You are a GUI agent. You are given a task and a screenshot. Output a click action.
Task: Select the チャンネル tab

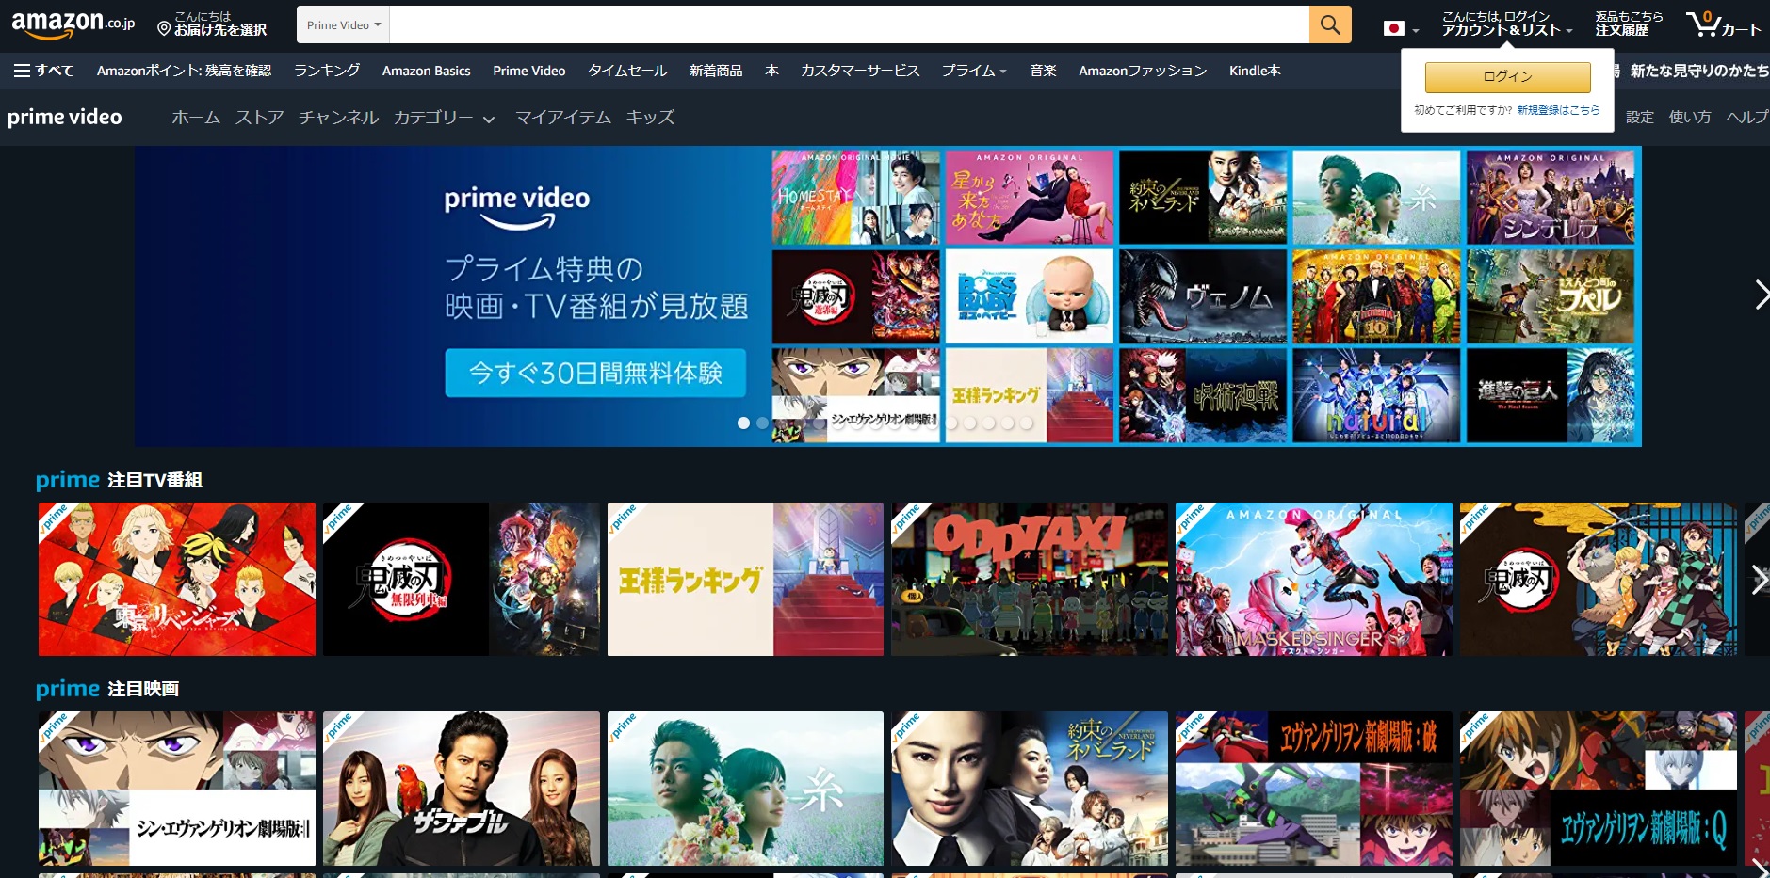pos(338,118)
